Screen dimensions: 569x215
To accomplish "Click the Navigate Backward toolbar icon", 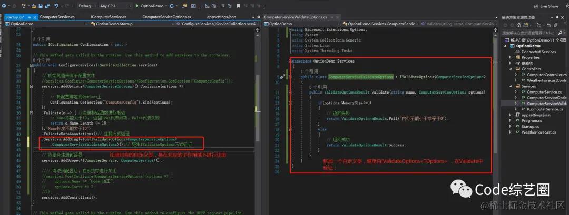I will click(x=4, y=6).
